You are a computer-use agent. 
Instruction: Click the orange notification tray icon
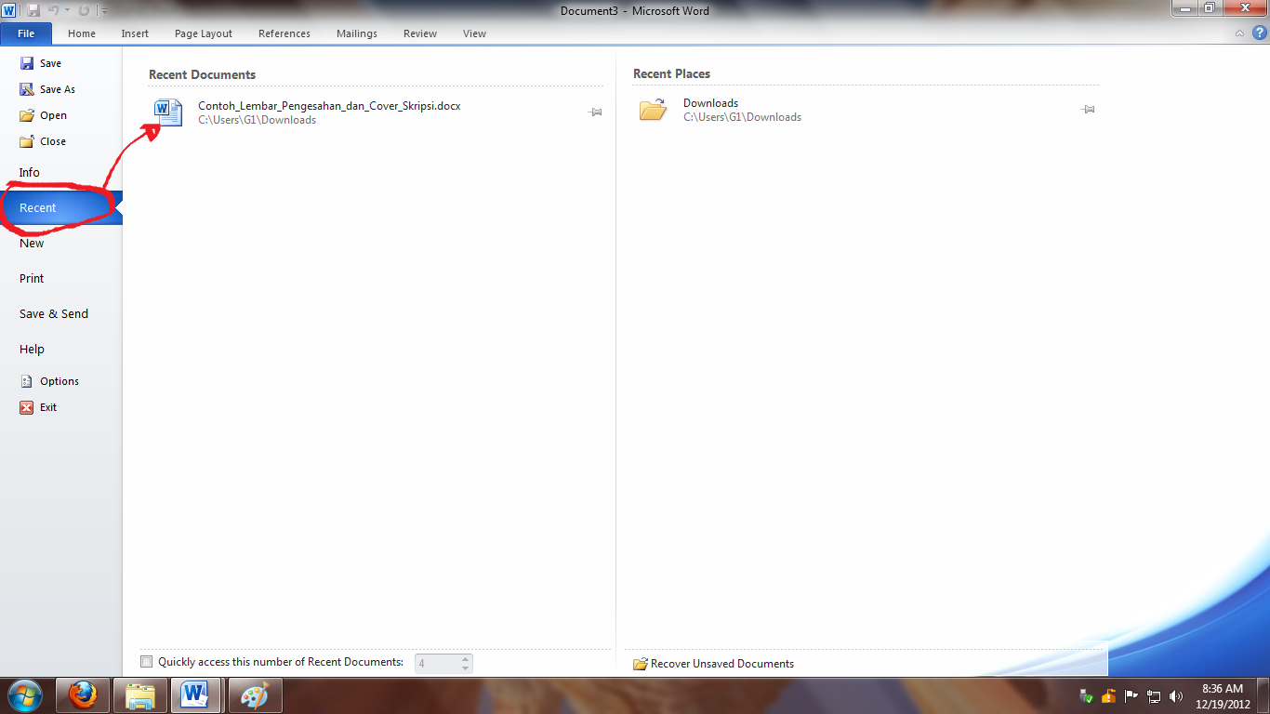tap(1108, 695)
